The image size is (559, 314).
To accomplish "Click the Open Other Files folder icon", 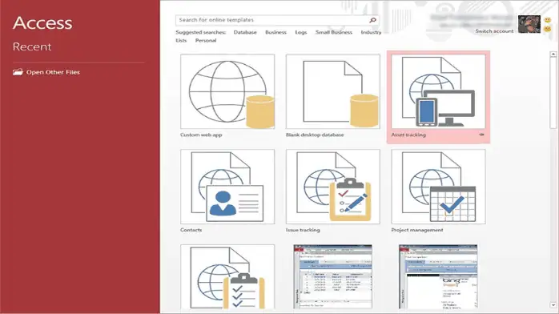I will pyautogui.click(x=18, y=72).
